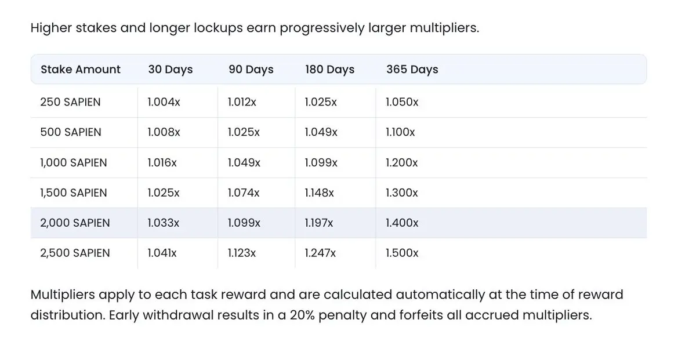Screen dimensions: 696x345
Task: Select the 2,500 SAPIEN row label
Action: (x=75, y=253)
